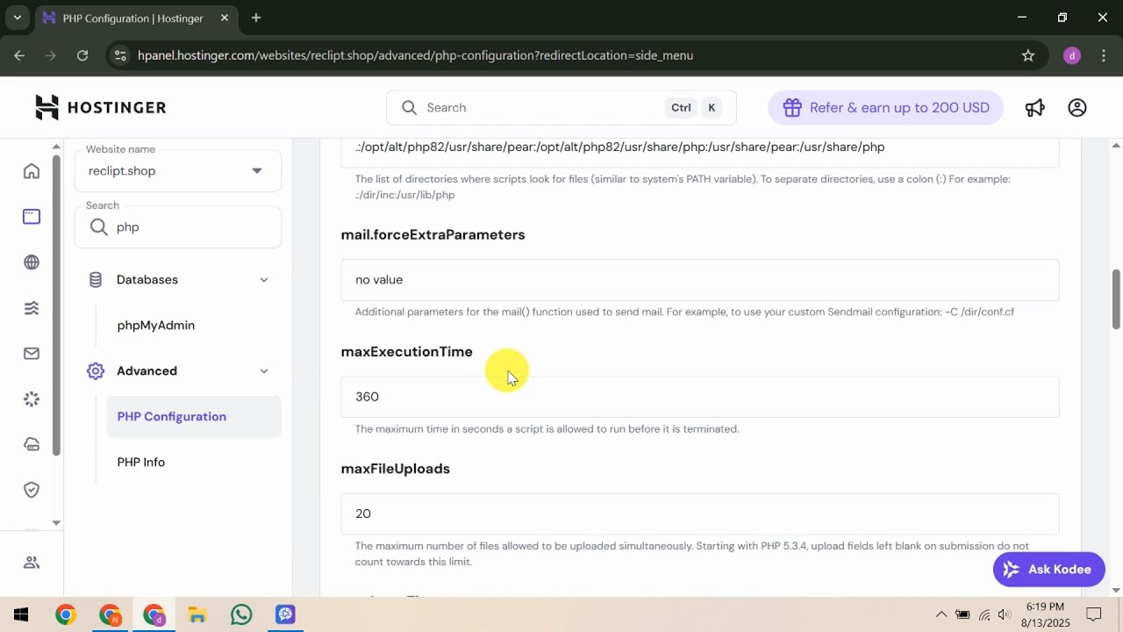Viewport: 1123px width, 632px height.
Task: Select the Websites icon in left rail
Action: (x=32, y=217)
